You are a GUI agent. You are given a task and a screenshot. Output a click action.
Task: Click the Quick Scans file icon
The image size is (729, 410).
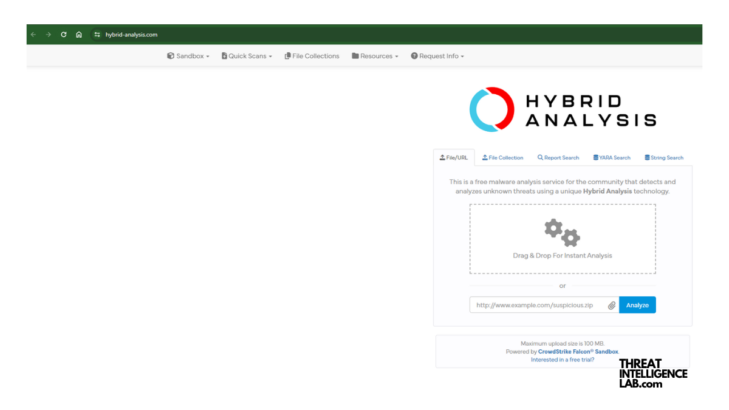click(224, 56)
